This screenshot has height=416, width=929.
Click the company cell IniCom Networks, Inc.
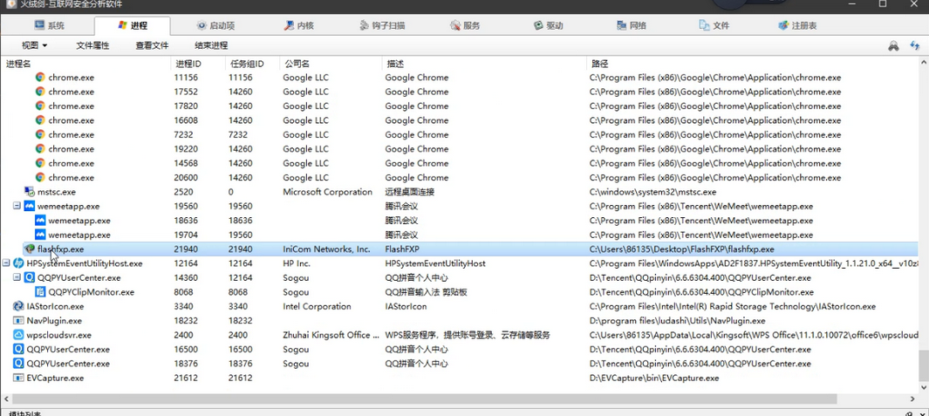pyautogui.click(x=326, y=249)
